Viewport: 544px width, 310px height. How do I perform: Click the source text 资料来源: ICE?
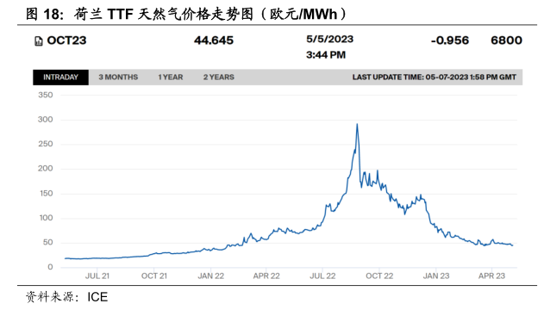click(x=66, y=297)
